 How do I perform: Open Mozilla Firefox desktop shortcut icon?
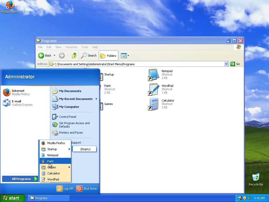[x=10, y=5]
